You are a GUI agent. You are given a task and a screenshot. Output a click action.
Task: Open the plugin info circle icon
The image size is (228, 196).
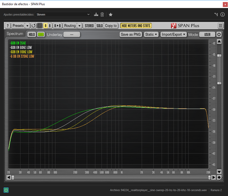222,14
